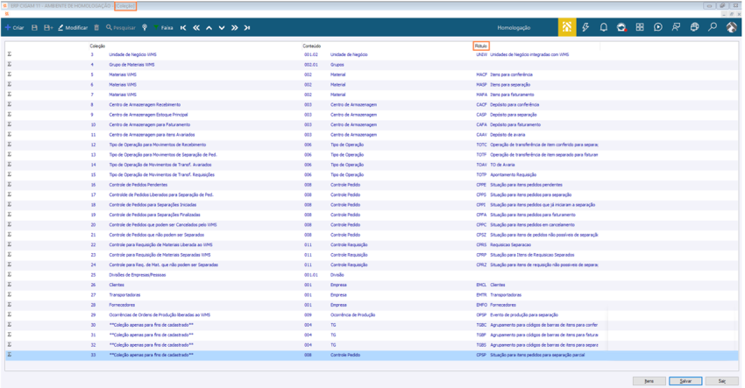Click the Salvar button
Viewport: 745px width, 388px height.
coord(685,381)
